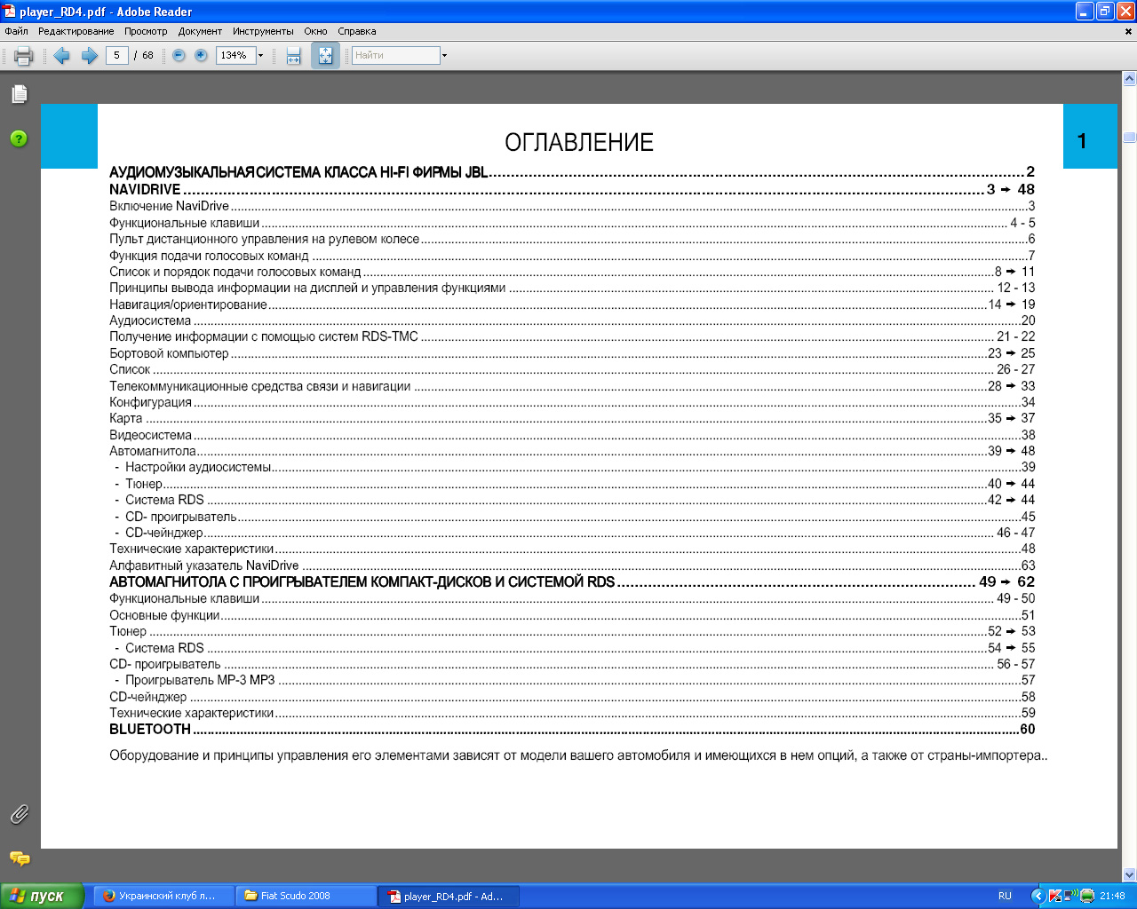1137x909 pixels.
Task: Zoom out using the minus button
Action: pos(179,55)
